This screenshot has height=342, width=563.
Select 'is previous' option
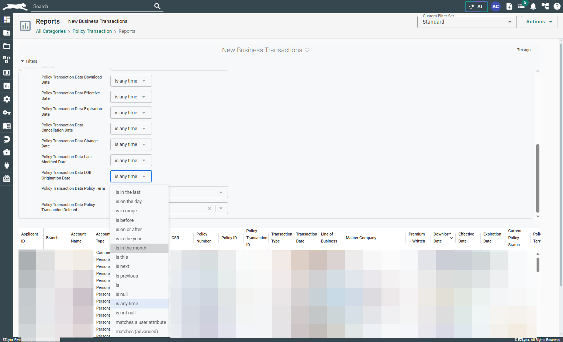pyautogui.click(x=139, y=276)
